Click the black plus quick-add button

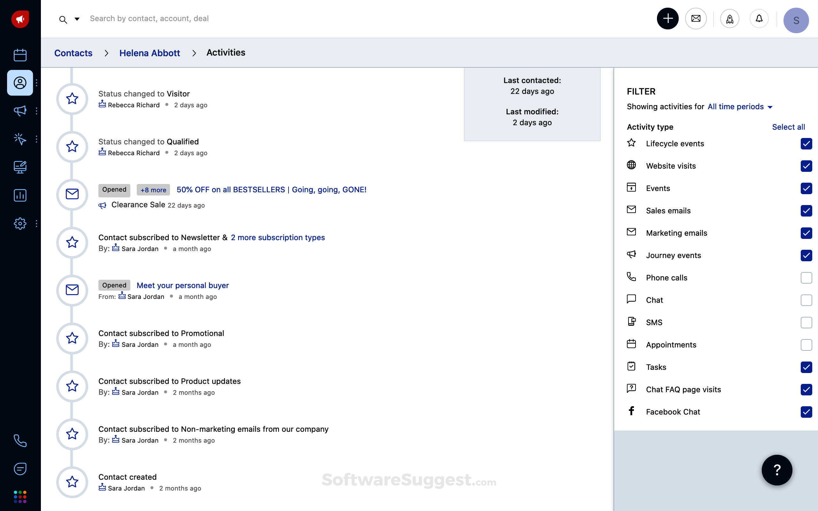667,19
